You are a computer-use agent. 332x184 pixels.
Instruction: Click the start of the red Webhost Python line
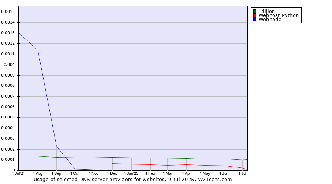tap(113, 163)
